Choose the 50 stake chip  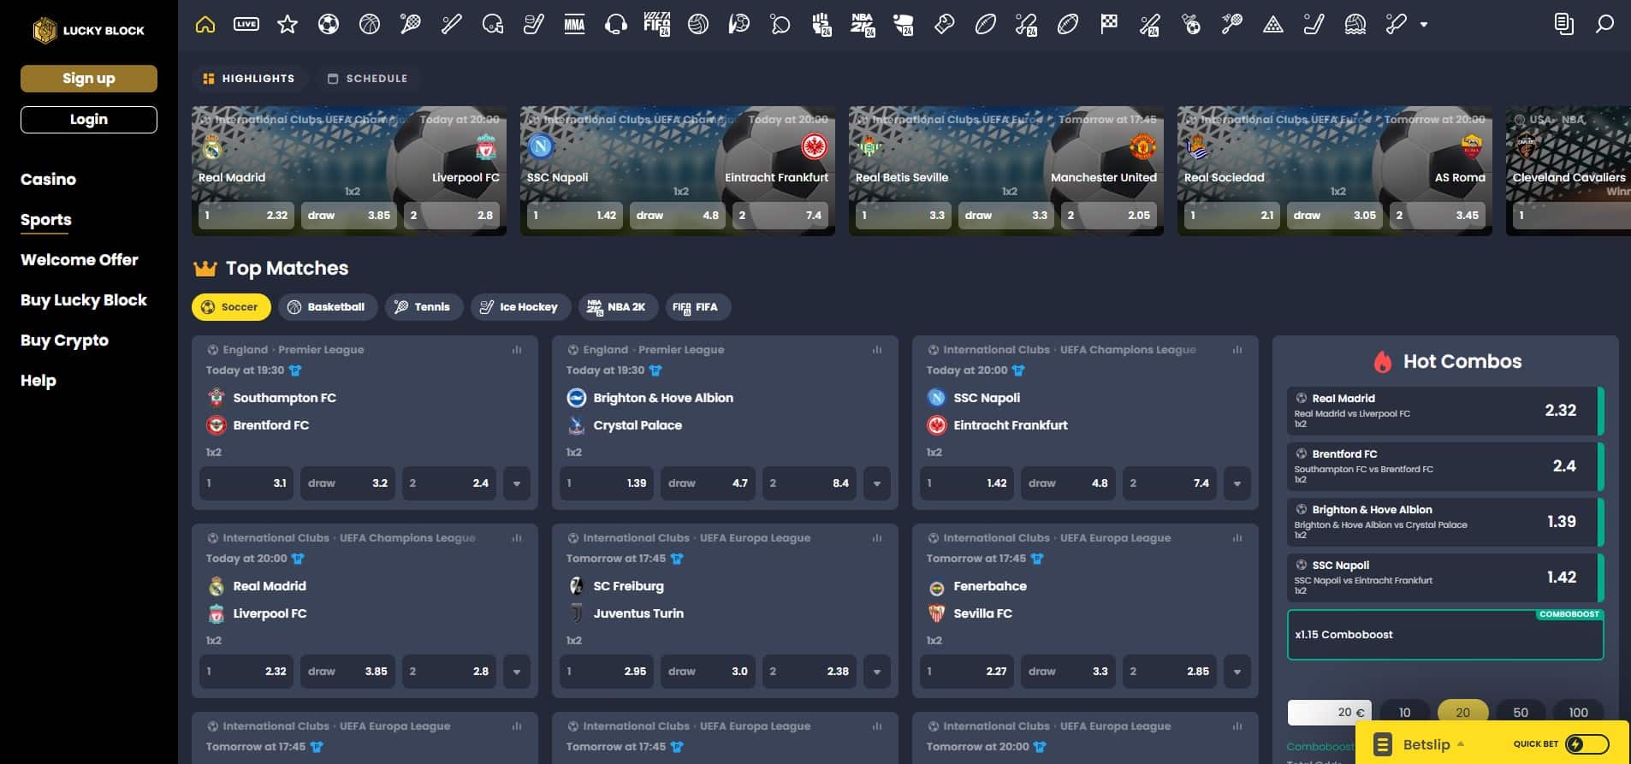(1521, 712)
